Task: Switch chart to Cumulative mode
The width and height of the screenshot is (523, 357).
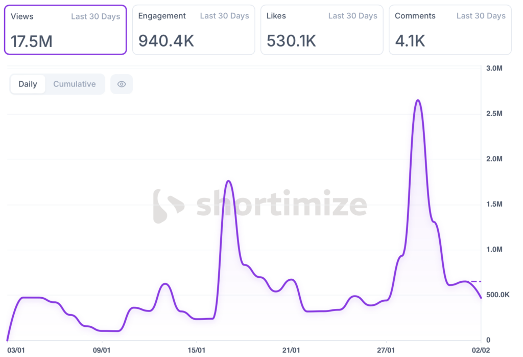Action: (75, 84)
